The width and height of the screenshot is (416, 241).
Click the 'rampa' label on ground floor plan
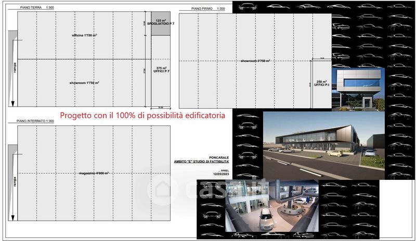point(15,67)
